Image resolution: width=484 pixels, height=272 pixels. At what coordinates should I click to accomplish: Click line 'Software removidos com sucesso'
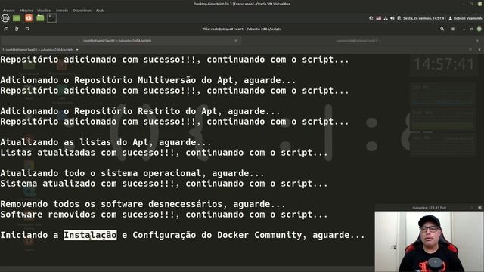point(164,215)
